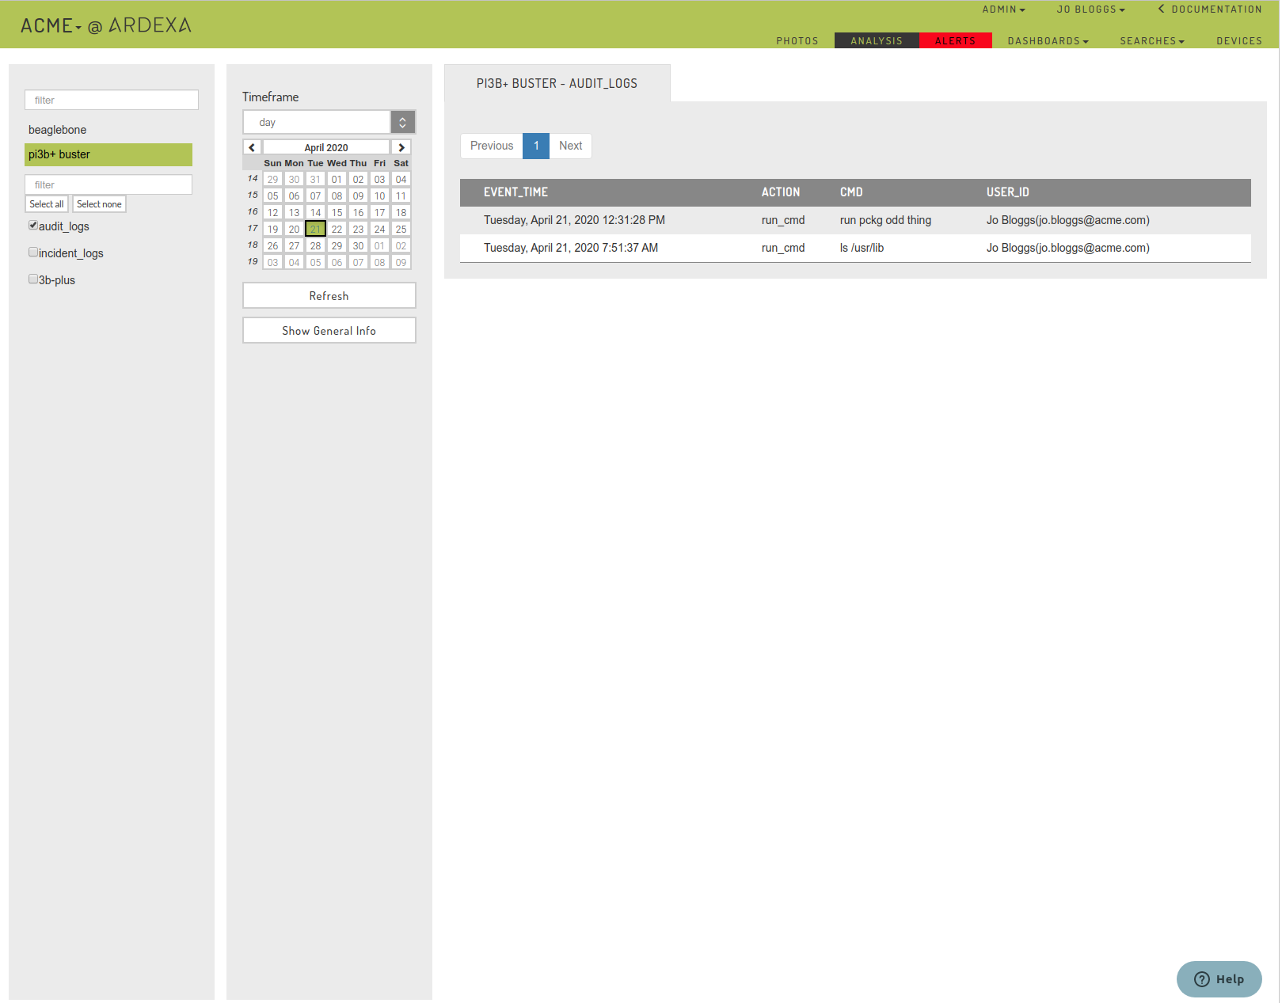Click the Refresh button
The width and height of the screenshot is (1282, 1003).
[329, 296]
